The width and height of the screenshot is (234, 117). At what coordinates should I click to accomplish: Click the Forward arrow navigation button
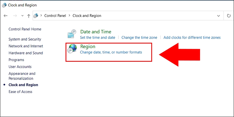tap(15, 16)
